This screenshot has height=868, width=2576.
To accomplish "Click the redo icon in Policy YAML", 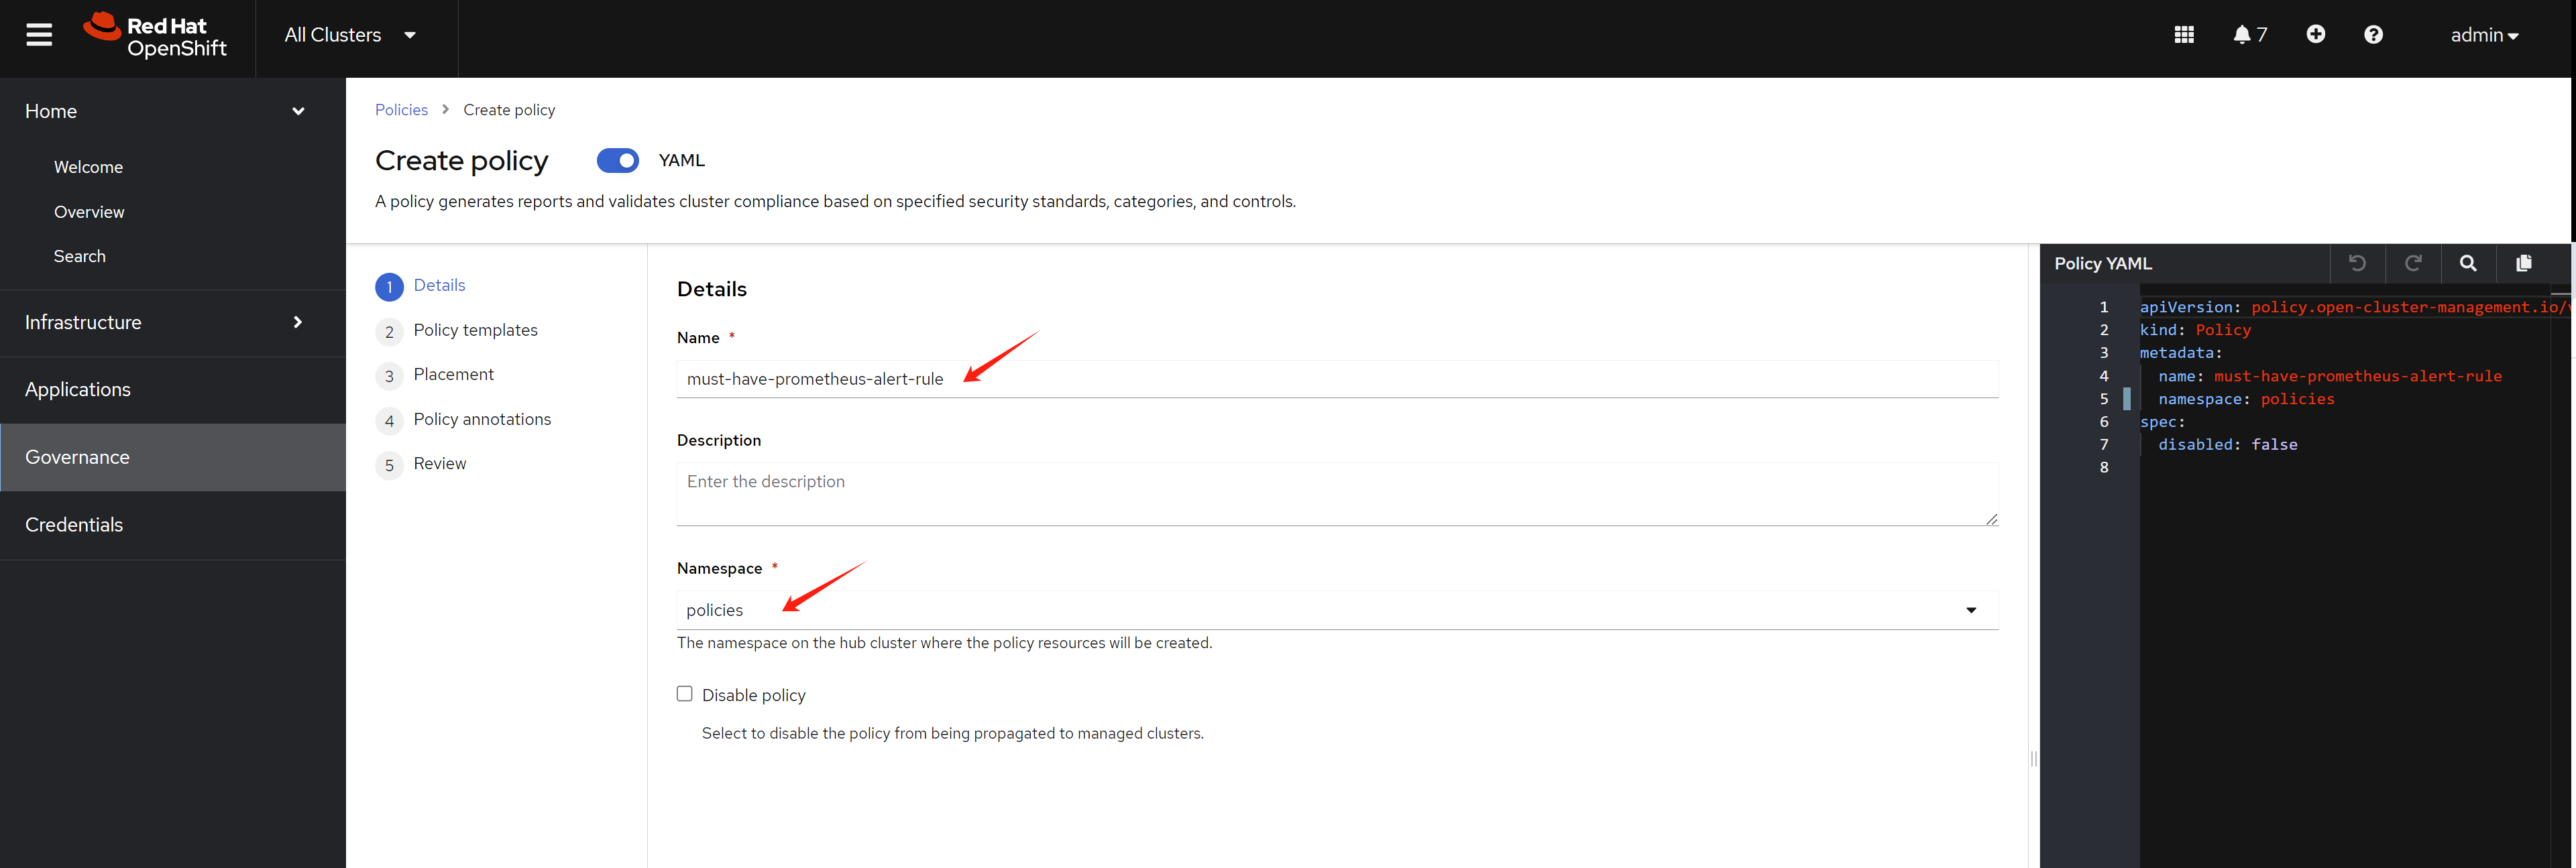I will pos(2412,263).
